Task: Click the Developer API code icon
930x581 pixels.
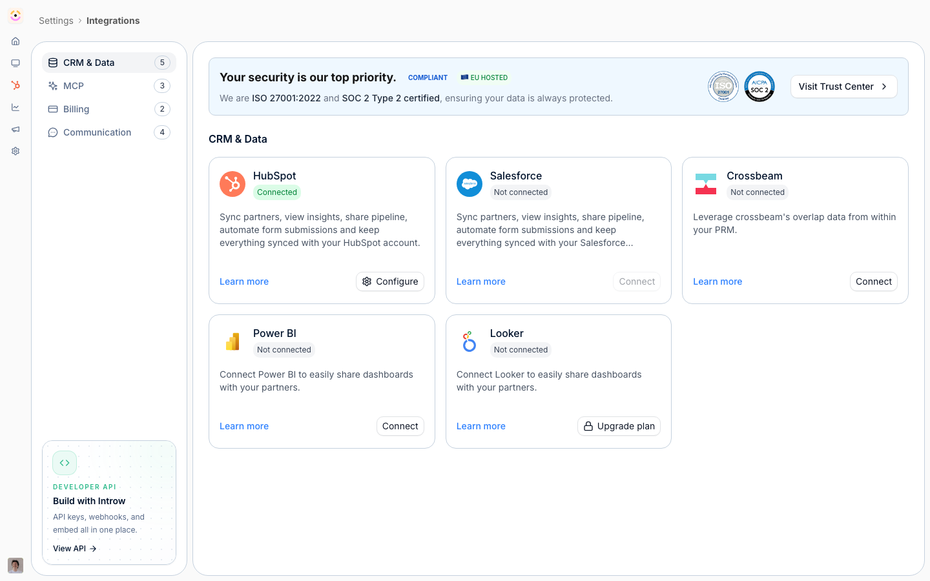Action: tap(65, 463)
